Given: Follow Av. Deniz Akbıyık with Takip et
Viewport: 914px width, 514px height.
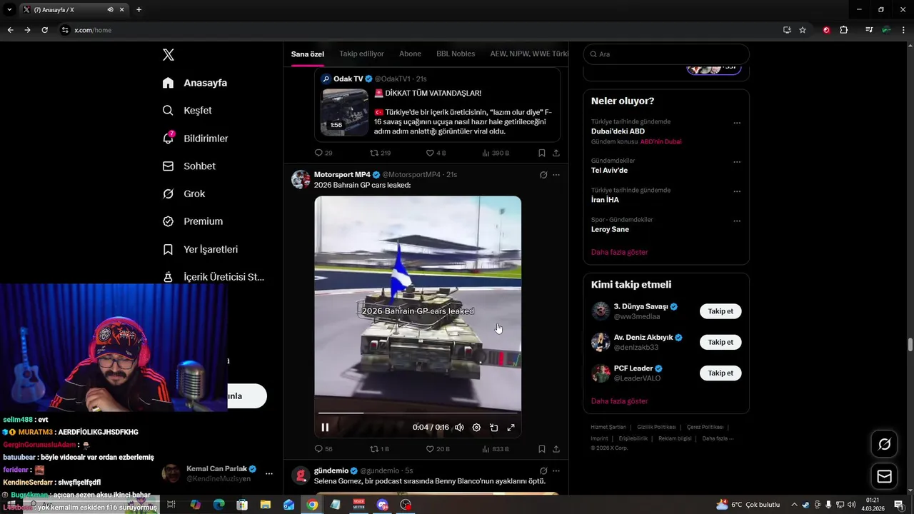Looking at the screenshot, I should [720, 342].
